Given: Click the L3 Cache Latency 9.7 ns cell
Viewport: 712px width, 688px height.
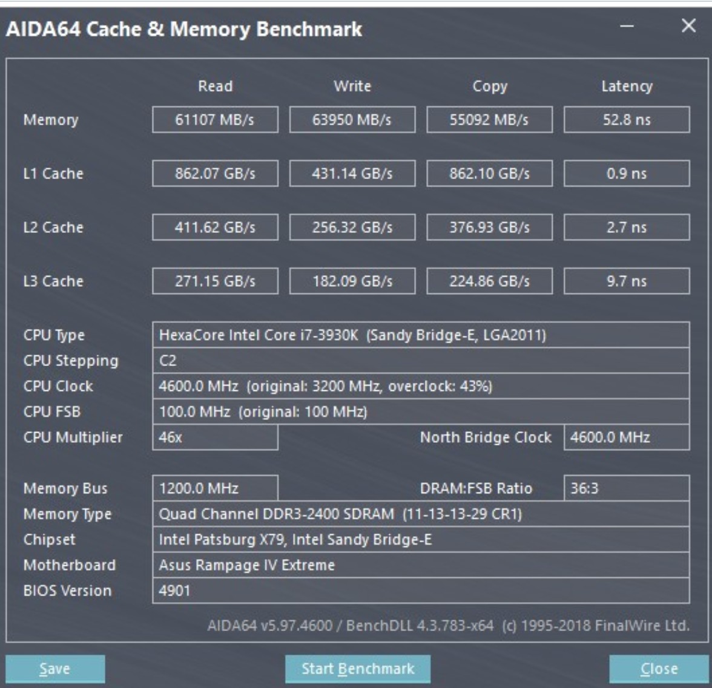Looking at the screenshot, I should [x=627, y=281].
